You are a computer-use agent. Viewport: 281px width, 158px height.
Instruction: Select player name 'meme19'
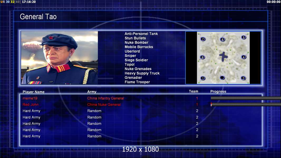30,98
